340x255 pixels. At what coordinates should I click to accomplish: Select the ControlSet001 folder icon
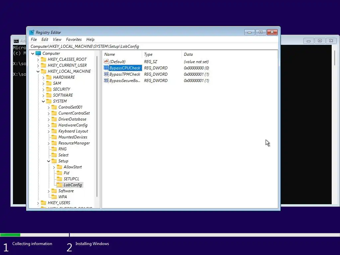(x=54, y=107)
